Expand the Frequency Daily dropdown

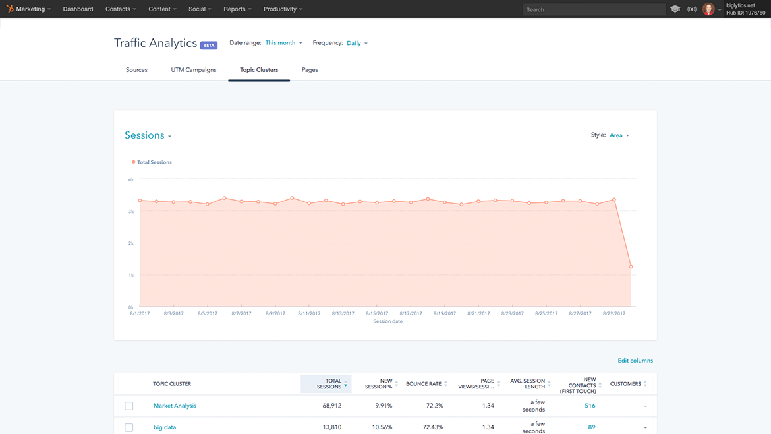coord(357,44)
